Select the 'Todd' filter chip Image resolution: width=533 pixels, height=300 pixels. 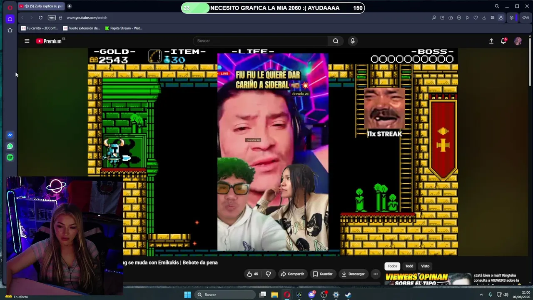point(409,266)
